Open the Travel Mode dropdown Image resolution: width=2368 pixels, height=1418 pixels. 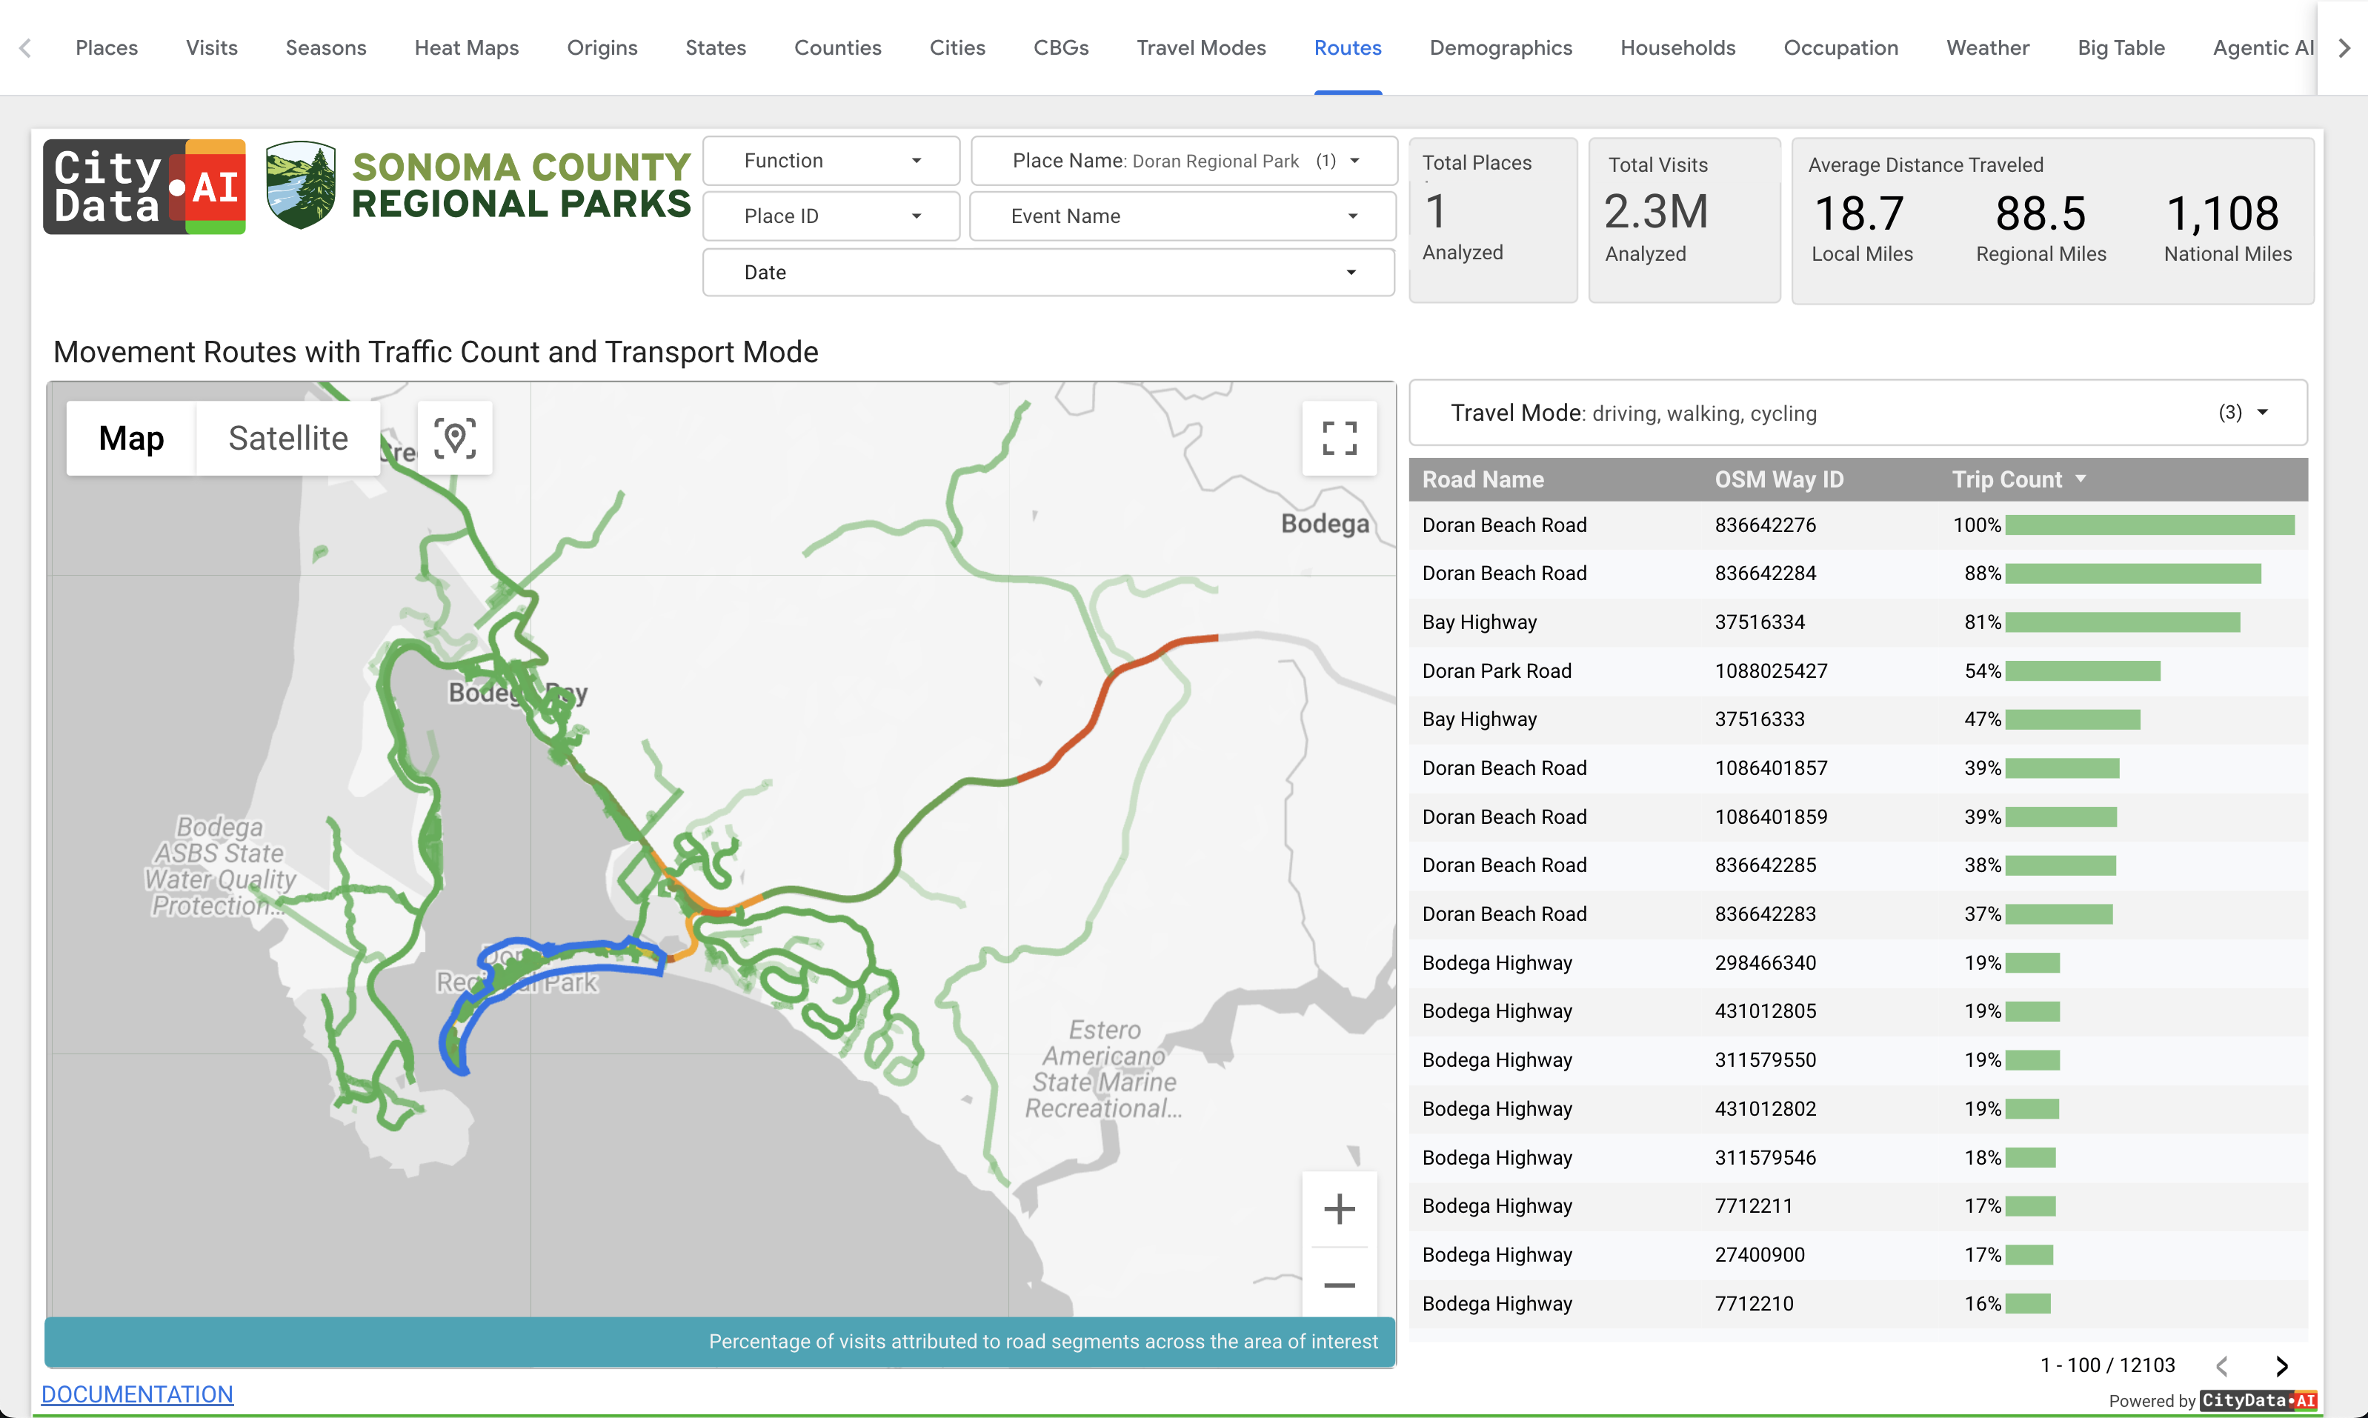(1858, 413)
